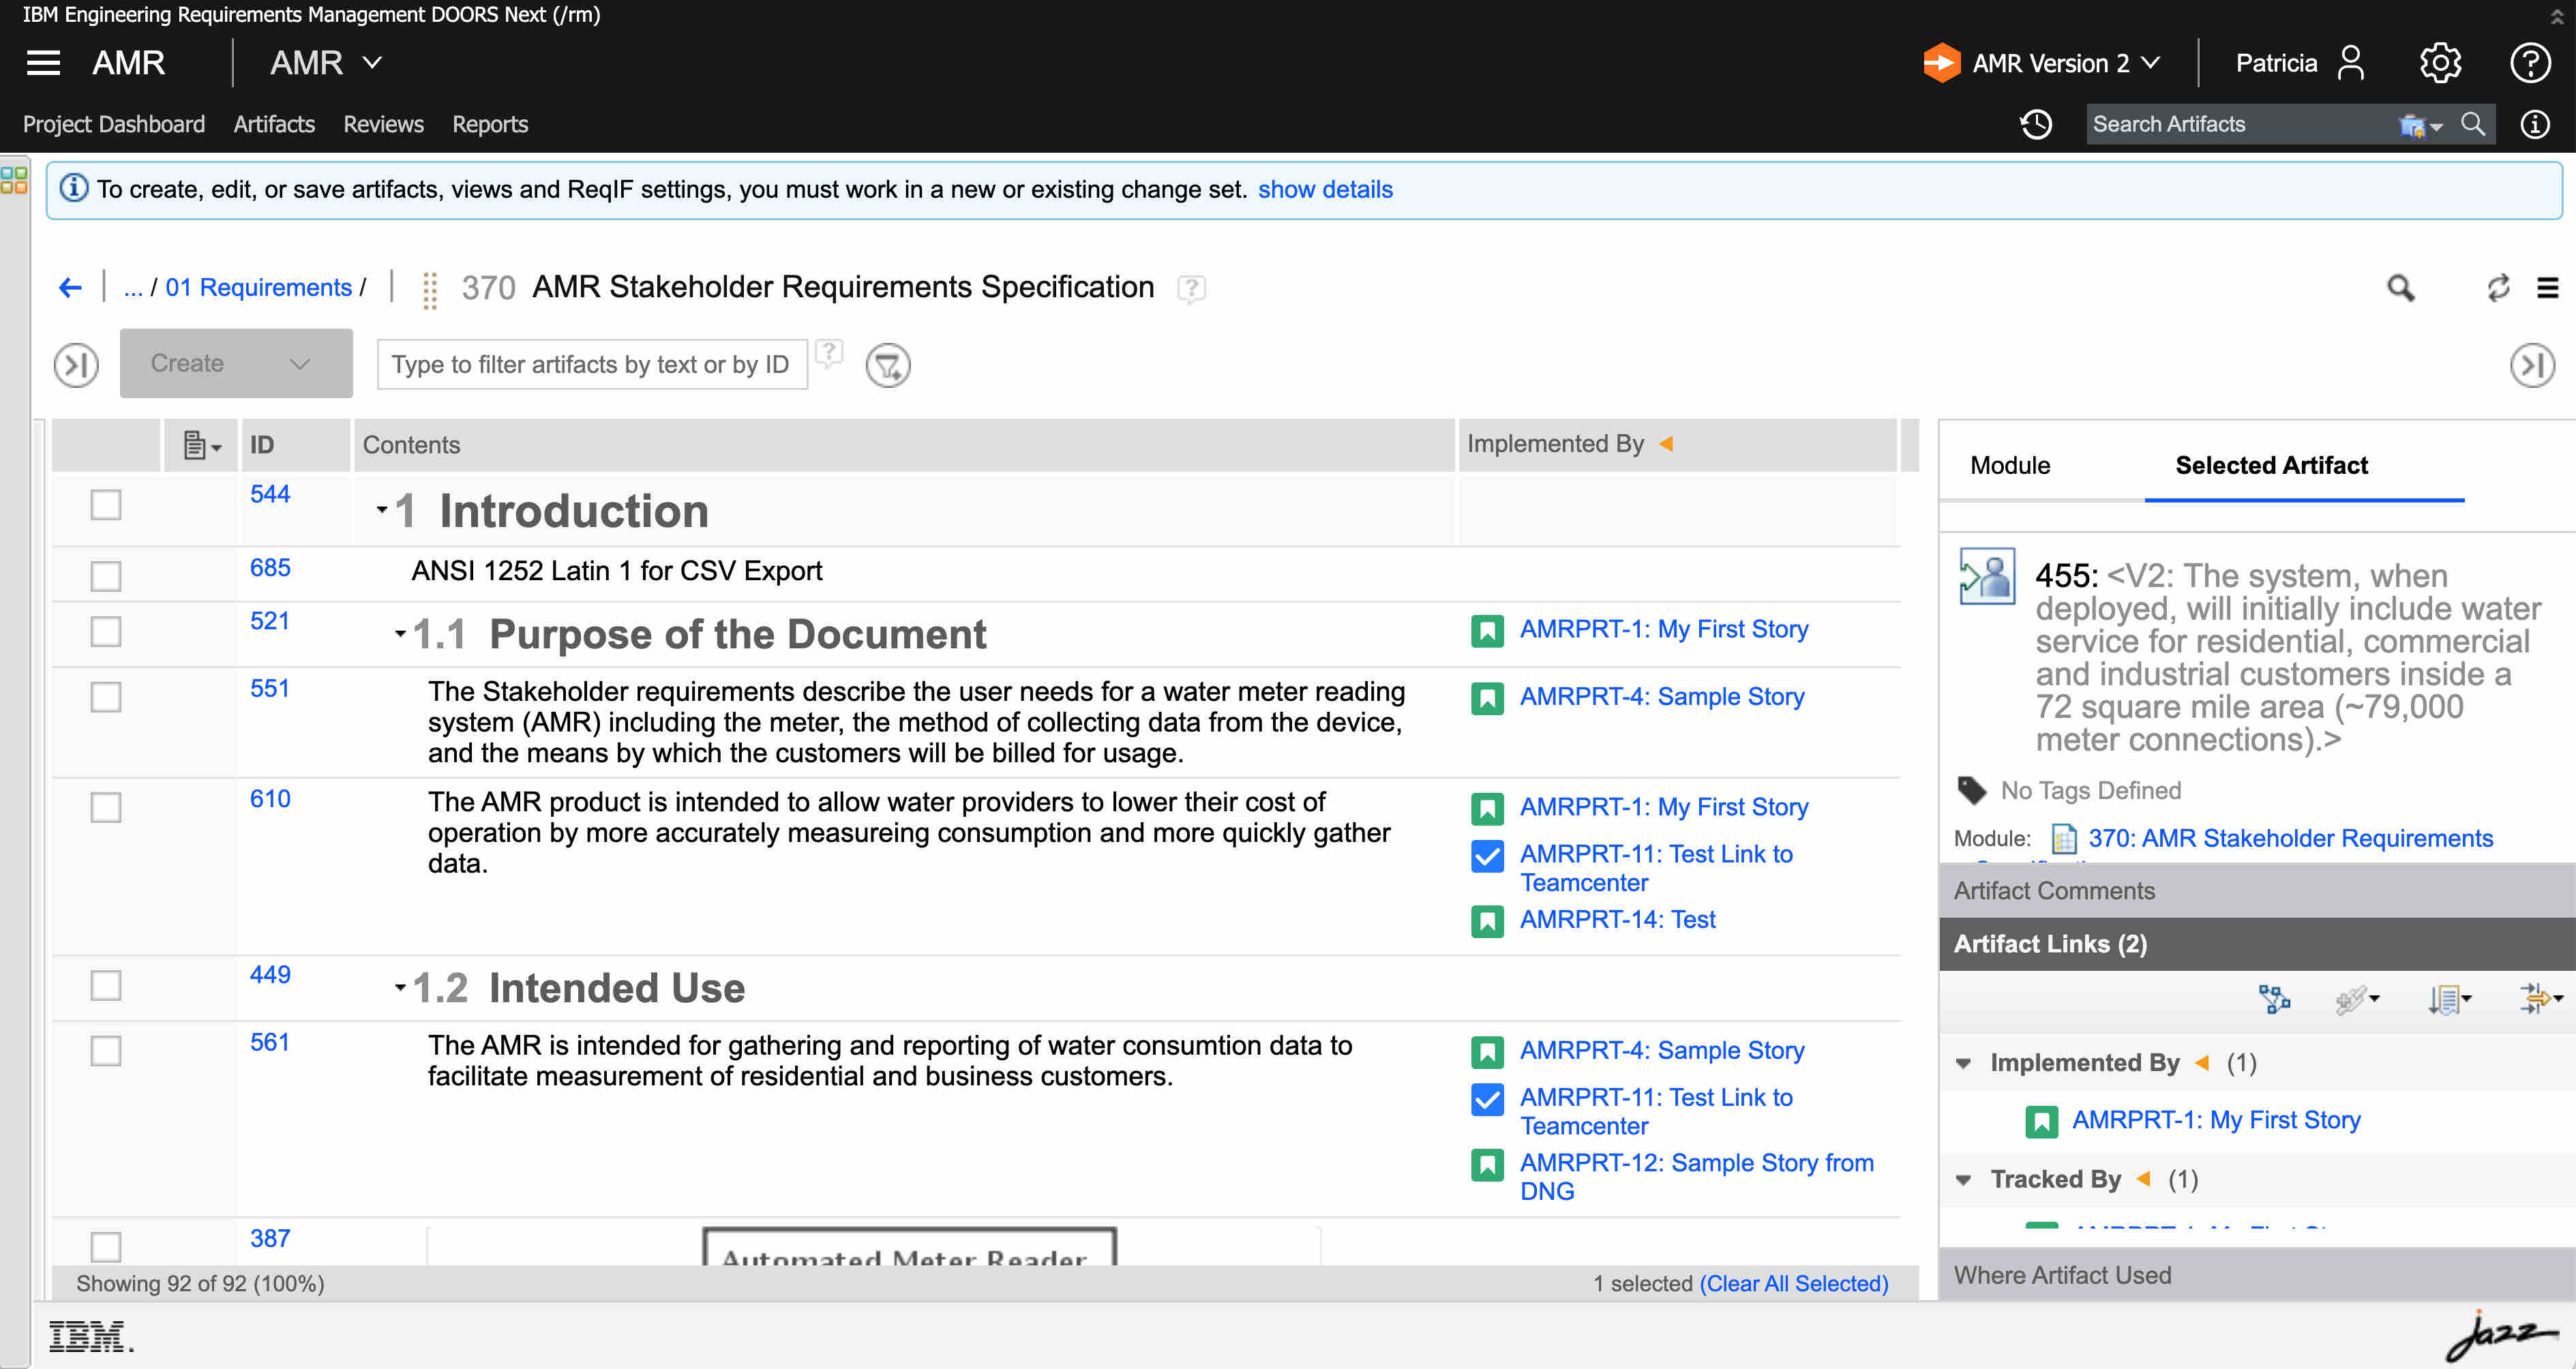Select checkbox for artifact 685
Viewport: 2576px width, 1369px height.
pos(106,576)
